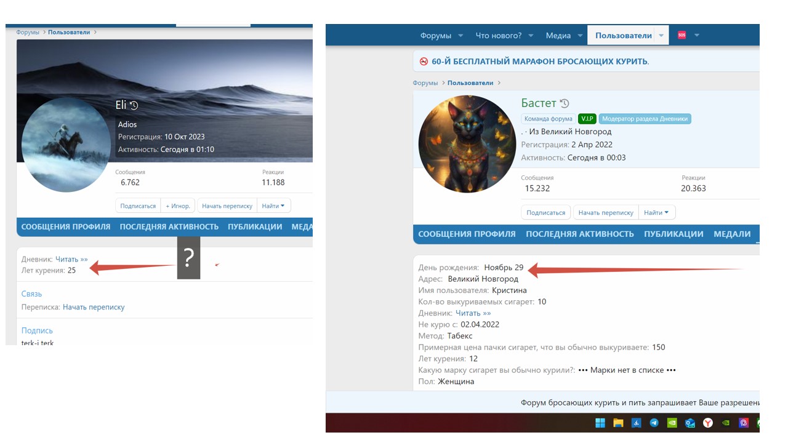Open the green NVIDIA app in the taskbar
Image resolution: width=788 pixels, height=443 pixels.
(x=672, y=423)
